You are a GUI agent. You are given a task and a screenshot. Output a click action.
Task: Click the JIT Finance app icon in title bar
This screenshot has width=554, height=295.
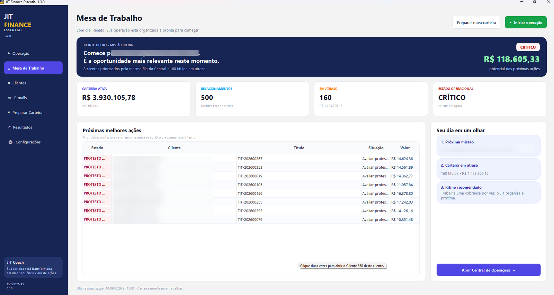(x=2, y=2)
